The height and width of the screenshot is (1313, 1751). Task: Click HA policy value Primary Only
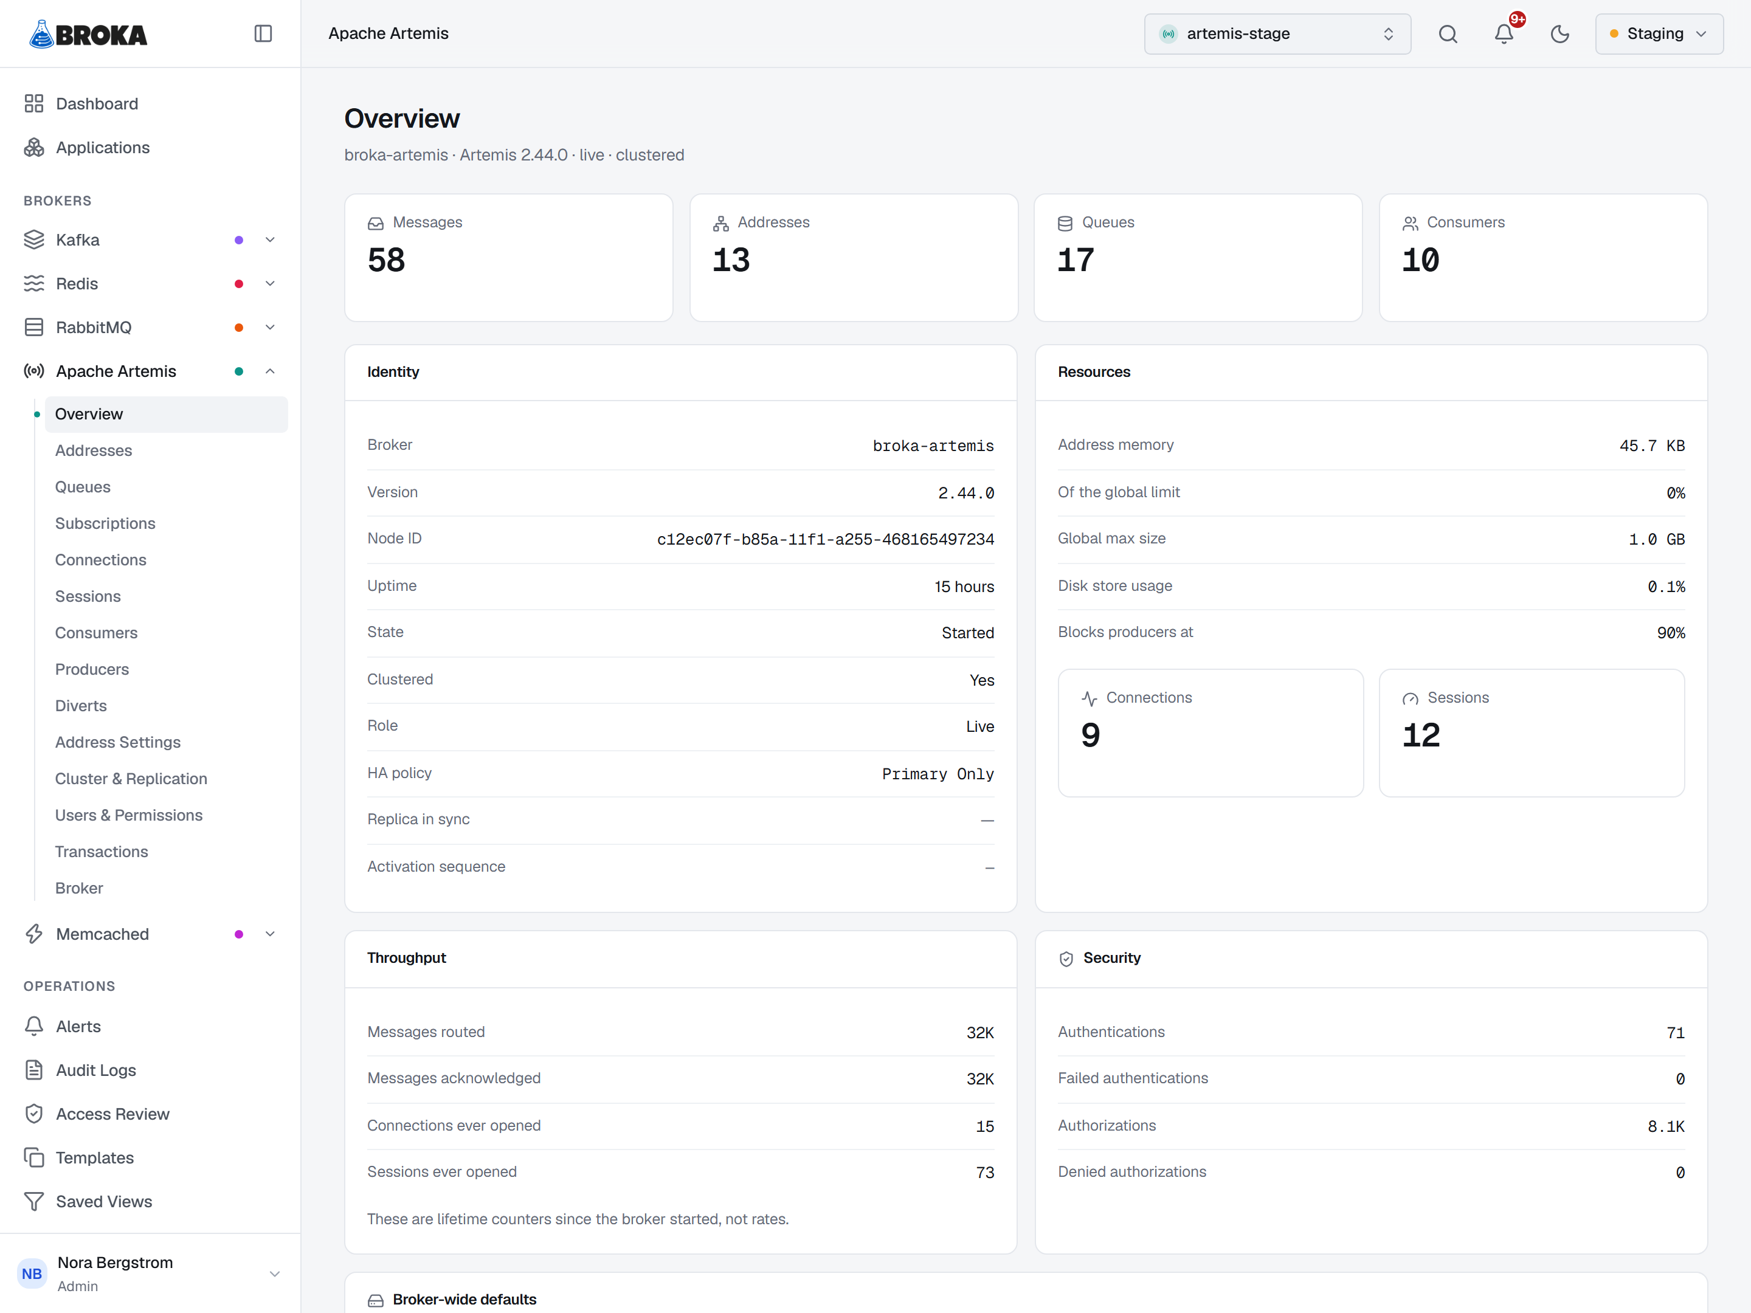(x=938, y=774)
